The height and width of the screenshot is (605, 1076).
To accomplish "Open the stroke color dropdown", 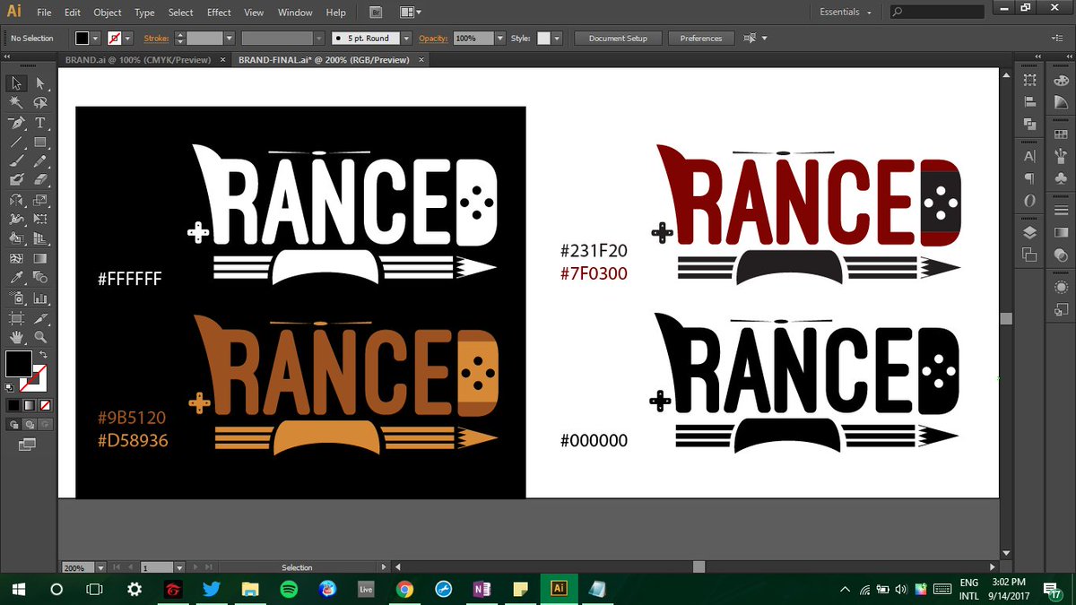I will pos(128,39).
